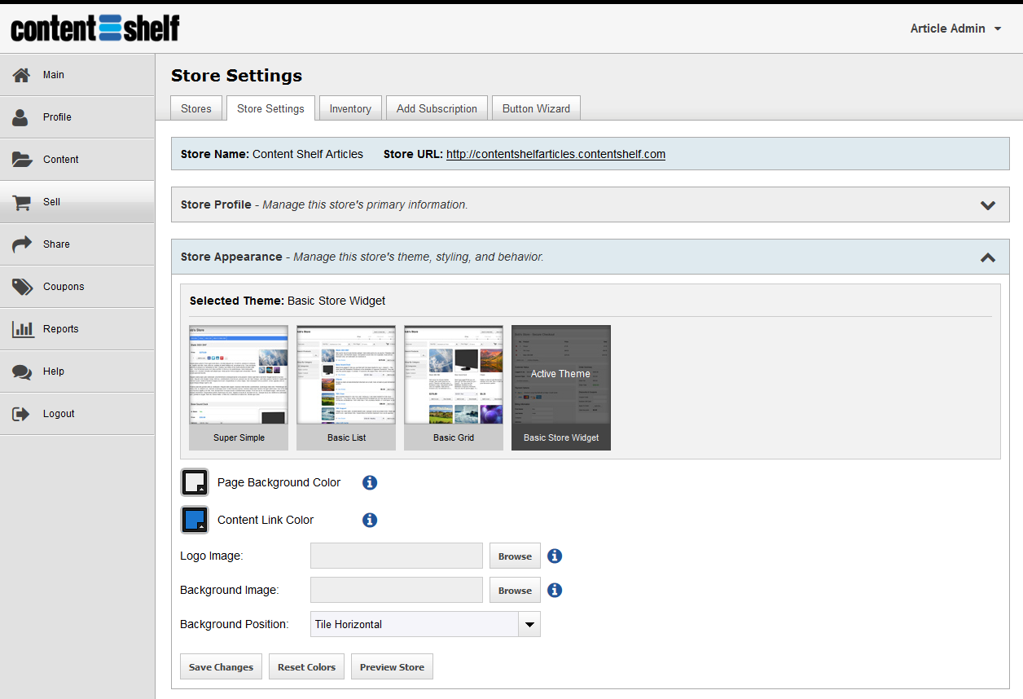Click the Reset Colors button

[x=306, y=666]
